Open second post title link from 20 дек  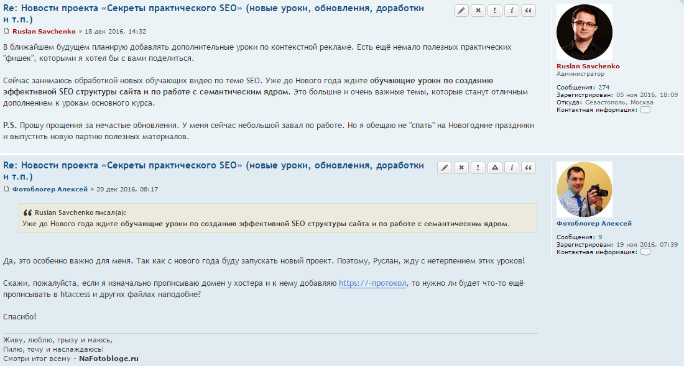point(213,171)
